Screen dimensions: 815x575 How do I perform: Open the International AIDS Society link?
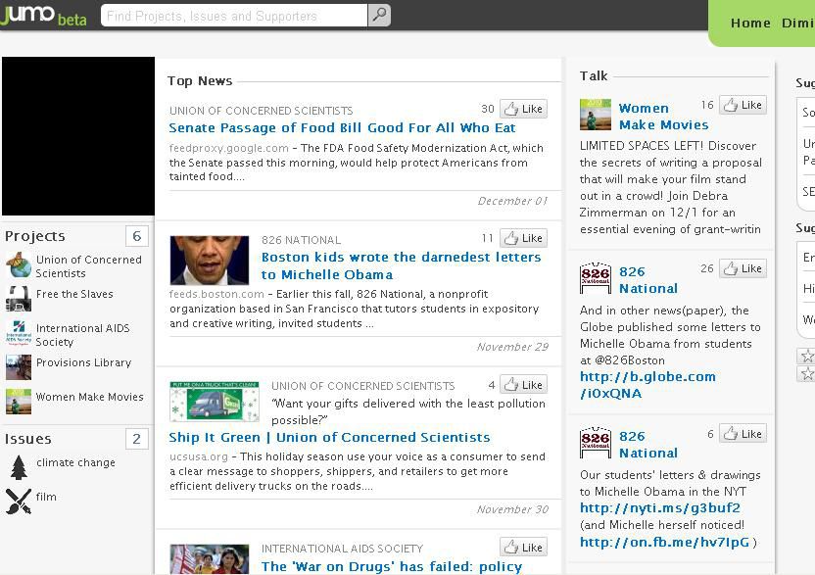tap(82, 335)
